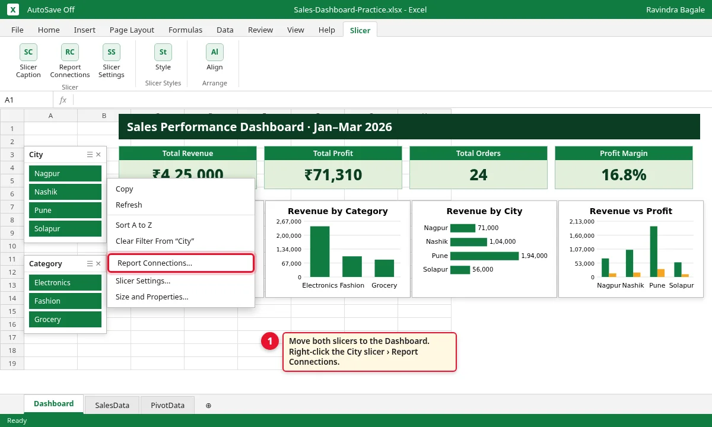The width and height of the screenshot is (712, 427).
Task: Select Clear Filter From "City"
Action: pos(181,241)
